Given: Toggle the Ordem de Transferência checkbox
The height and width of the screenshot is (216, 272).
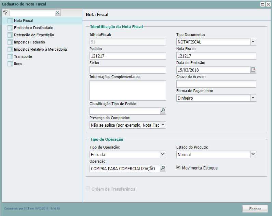Looking at the screenshot, I should (88, 189).
